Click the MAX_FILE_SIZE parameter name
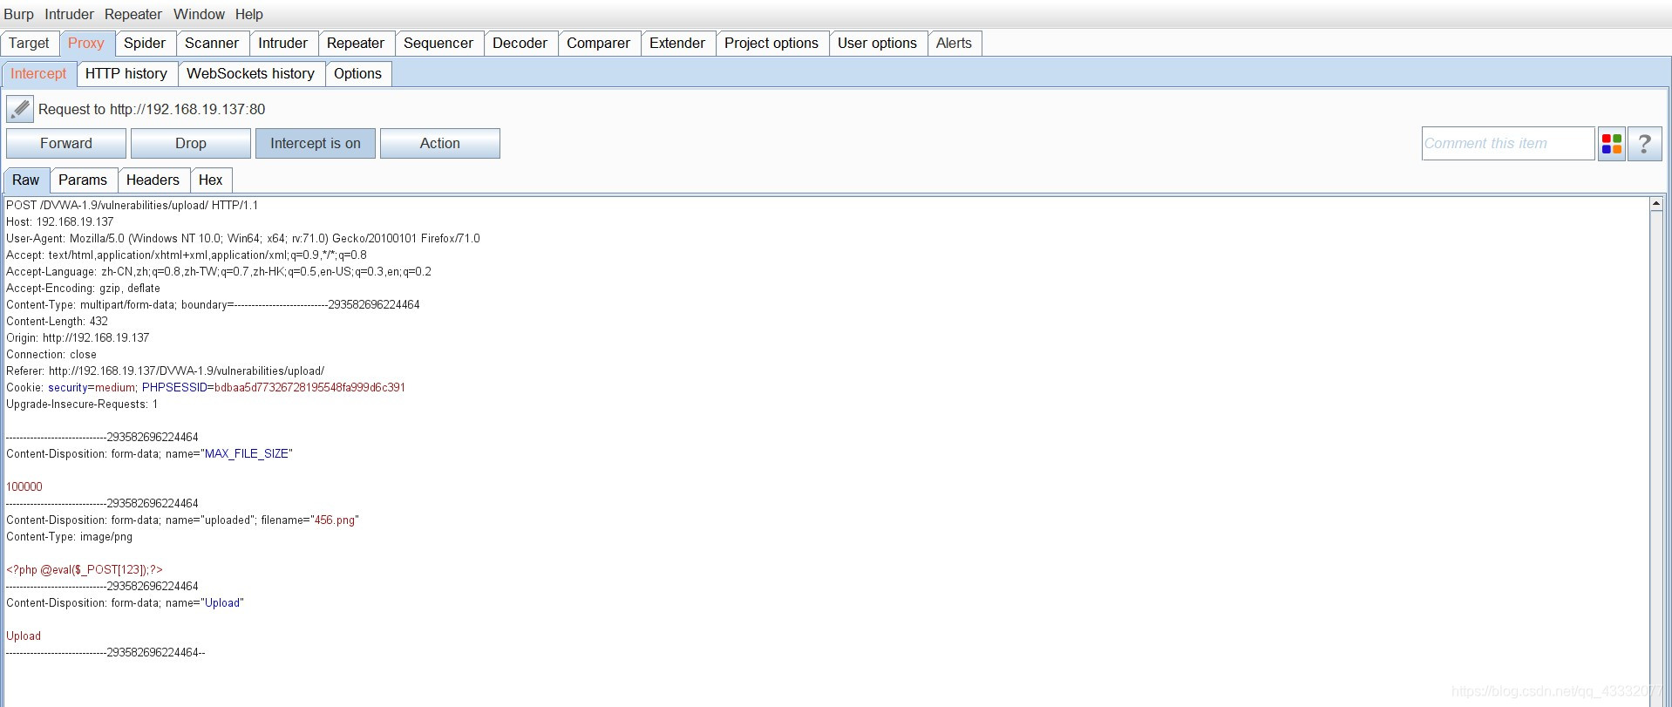This screenshot has width=1672, height=707. [246, 454]
